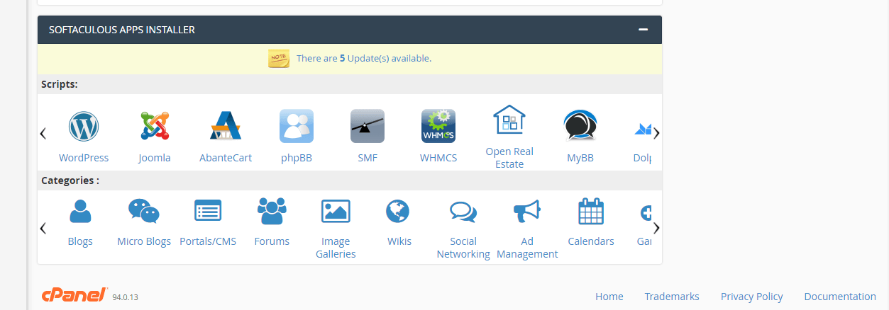This screenshot has width=889, height=310.
Task: Click the cPanel logo
Action: (x=74, y=295)
